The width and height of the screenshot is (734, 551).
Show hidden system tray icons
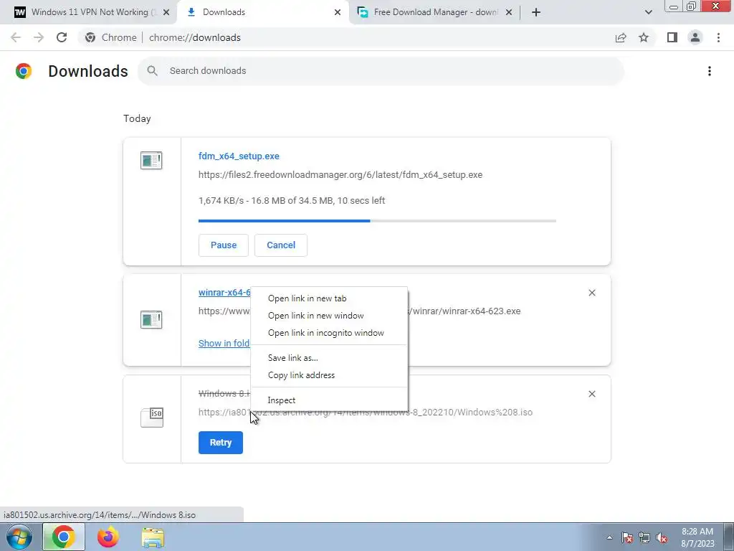click(x=609, y=537)
